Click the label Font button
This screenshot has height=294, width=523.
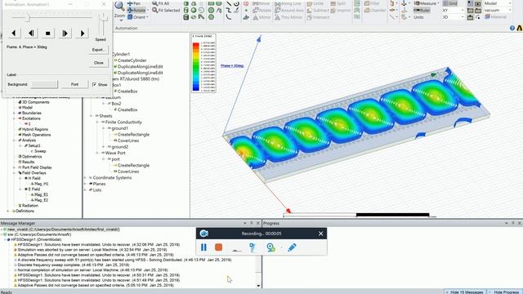(74, 84)
